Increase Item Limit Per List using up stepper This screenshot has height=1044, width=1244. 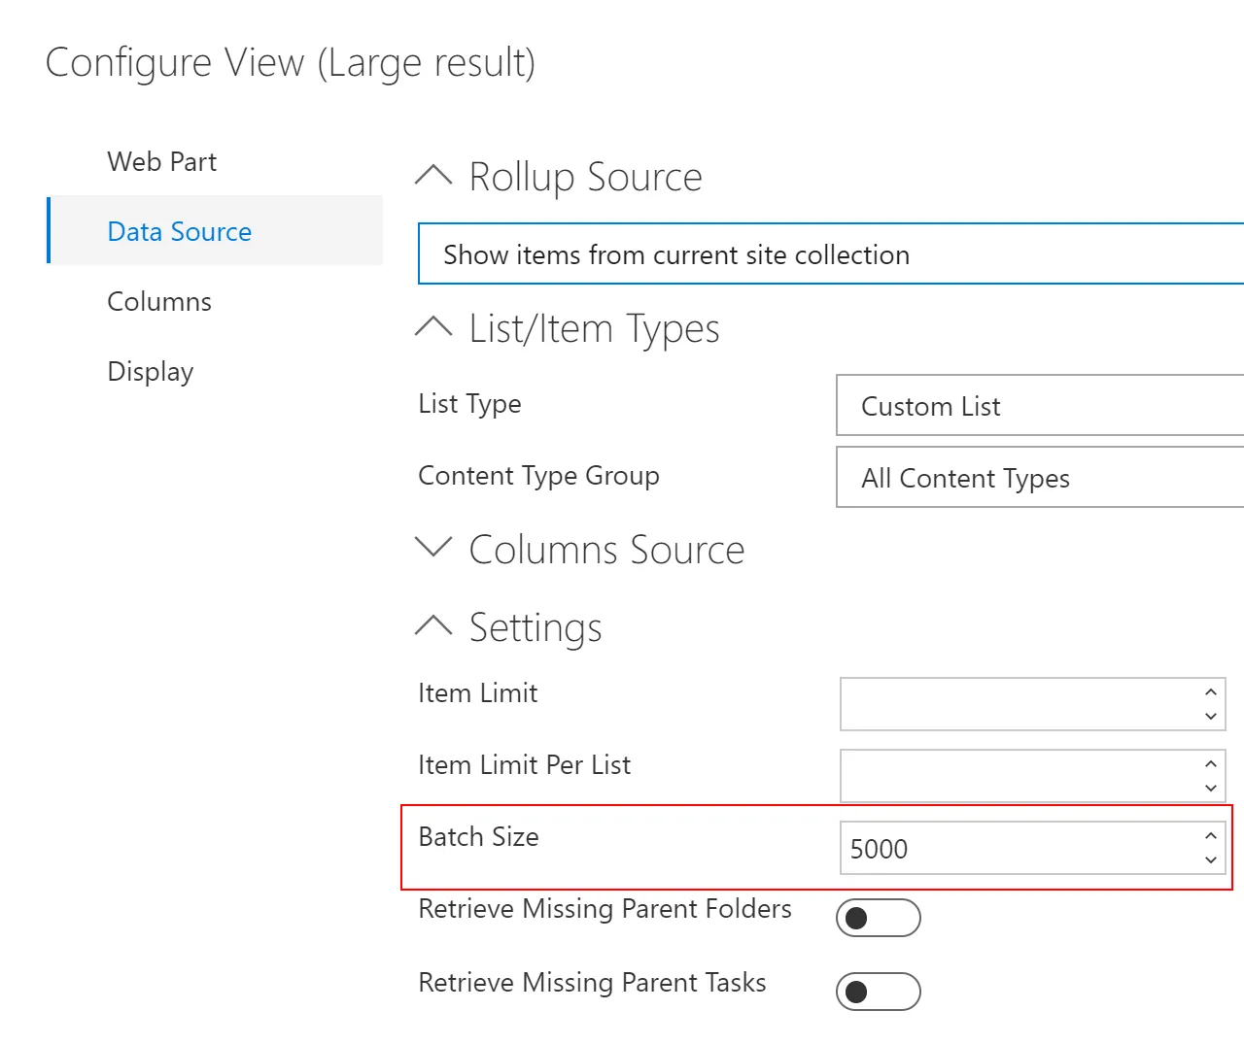click(x=1210, y=763)
